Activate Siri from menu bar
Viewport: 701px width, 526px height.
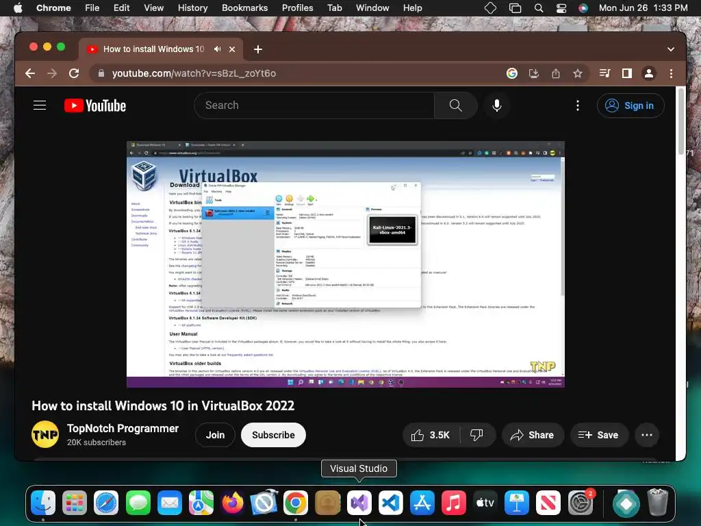(x=583, y=8)
